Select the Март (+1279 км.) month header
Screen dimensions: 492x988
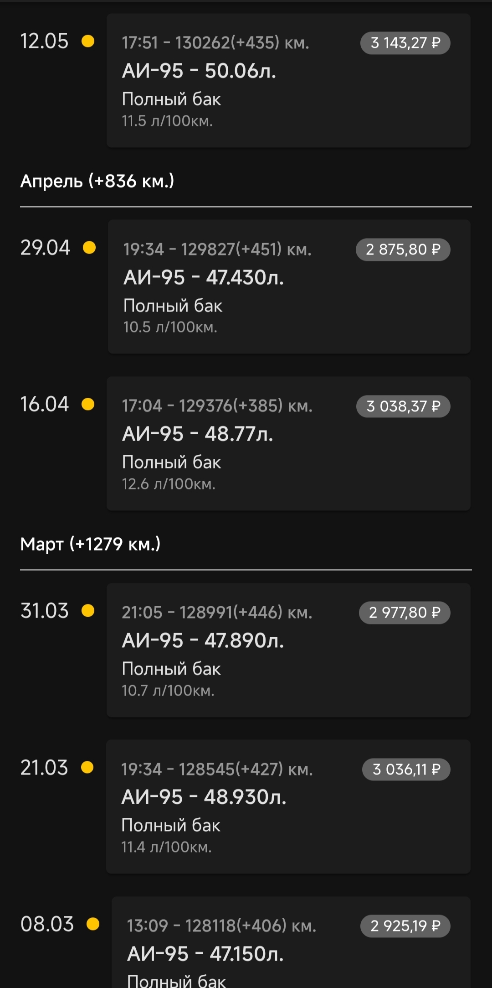90,544
